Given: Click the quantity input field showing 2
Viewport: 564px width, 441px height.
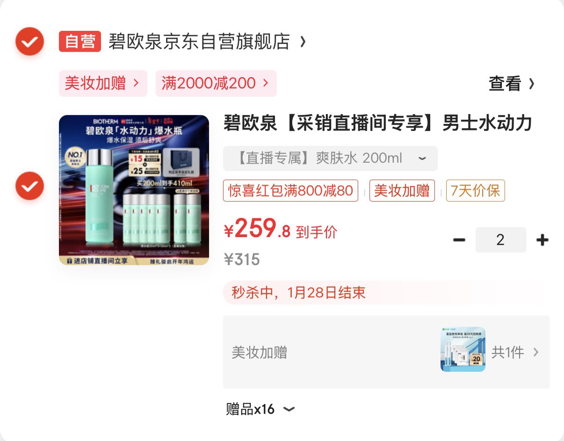Looking at the screenshot, I should (501, 240).
